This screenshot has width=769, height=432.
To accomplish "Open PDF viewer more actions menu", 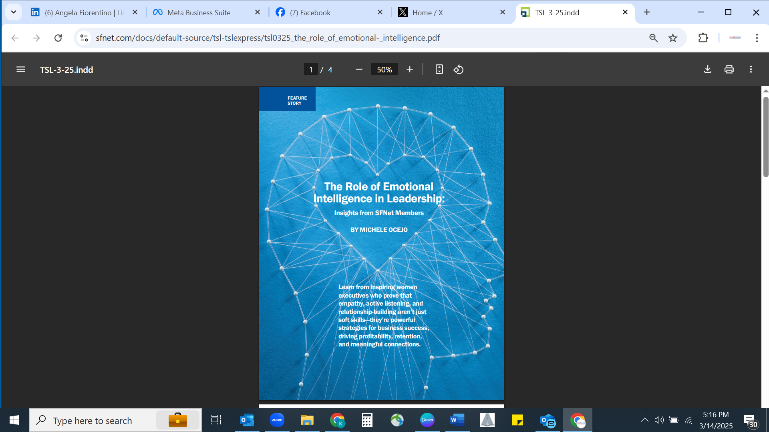I will pos(751,69).
